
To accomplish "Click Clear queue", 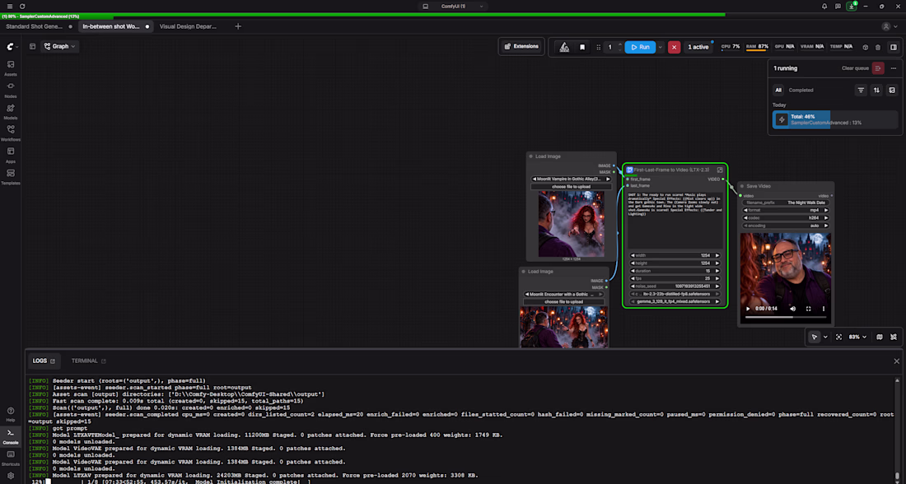I will pos(855,68).
